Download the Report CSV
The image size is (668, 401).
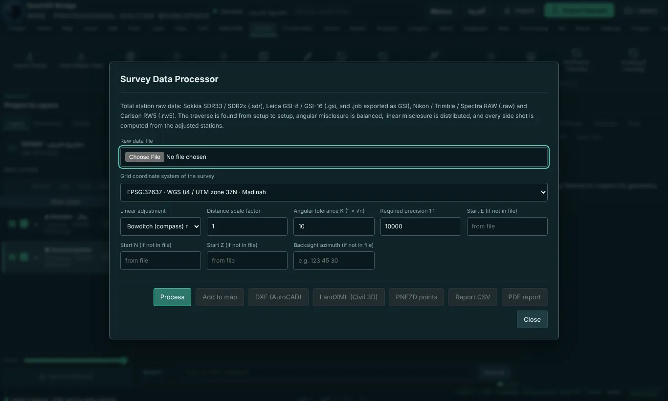[x=473, y=297]
